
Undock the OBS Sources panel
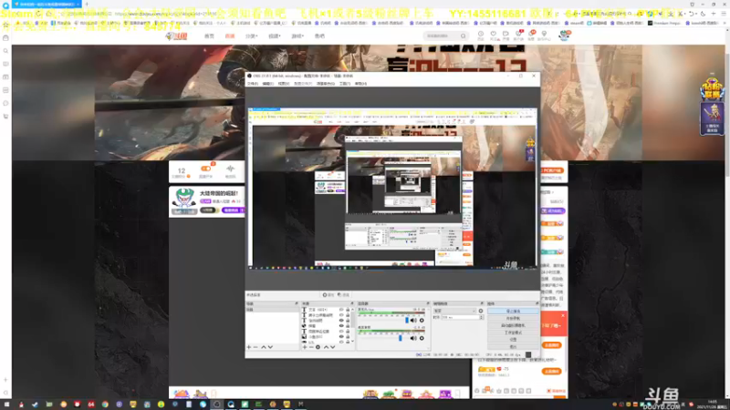(352, 303)
